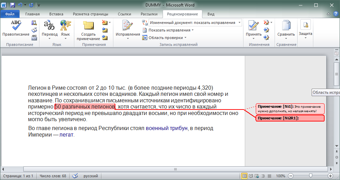Open the Показать исправления dropdown
Image resolution: width=340 pixels, height=180 pixels.
168,30
